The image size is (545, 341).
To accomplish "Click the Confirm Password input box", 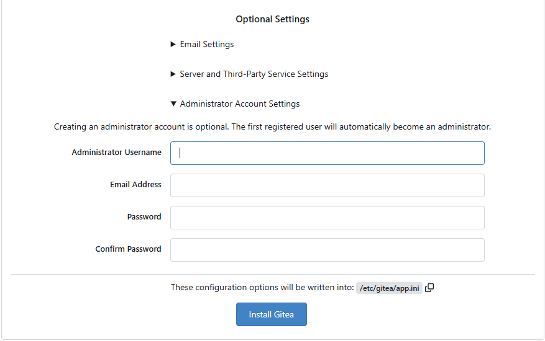I will pyautogui.click(x=327, y=250).
